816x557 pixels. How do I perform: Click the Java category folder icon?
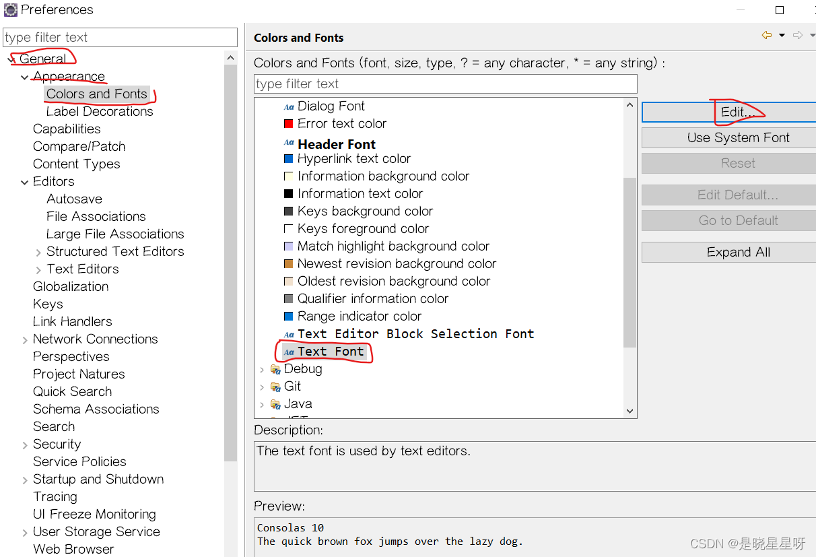[275, 404]
